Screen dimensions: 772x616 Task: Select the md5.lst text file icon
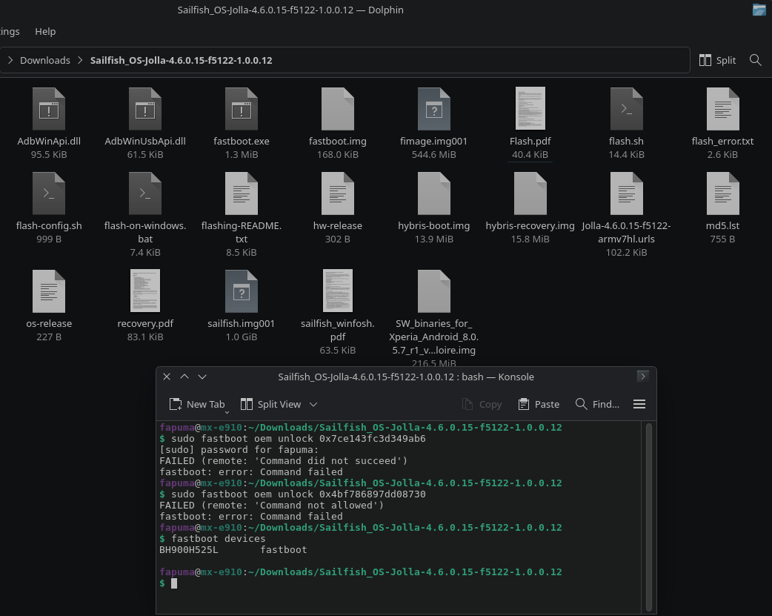723,193
